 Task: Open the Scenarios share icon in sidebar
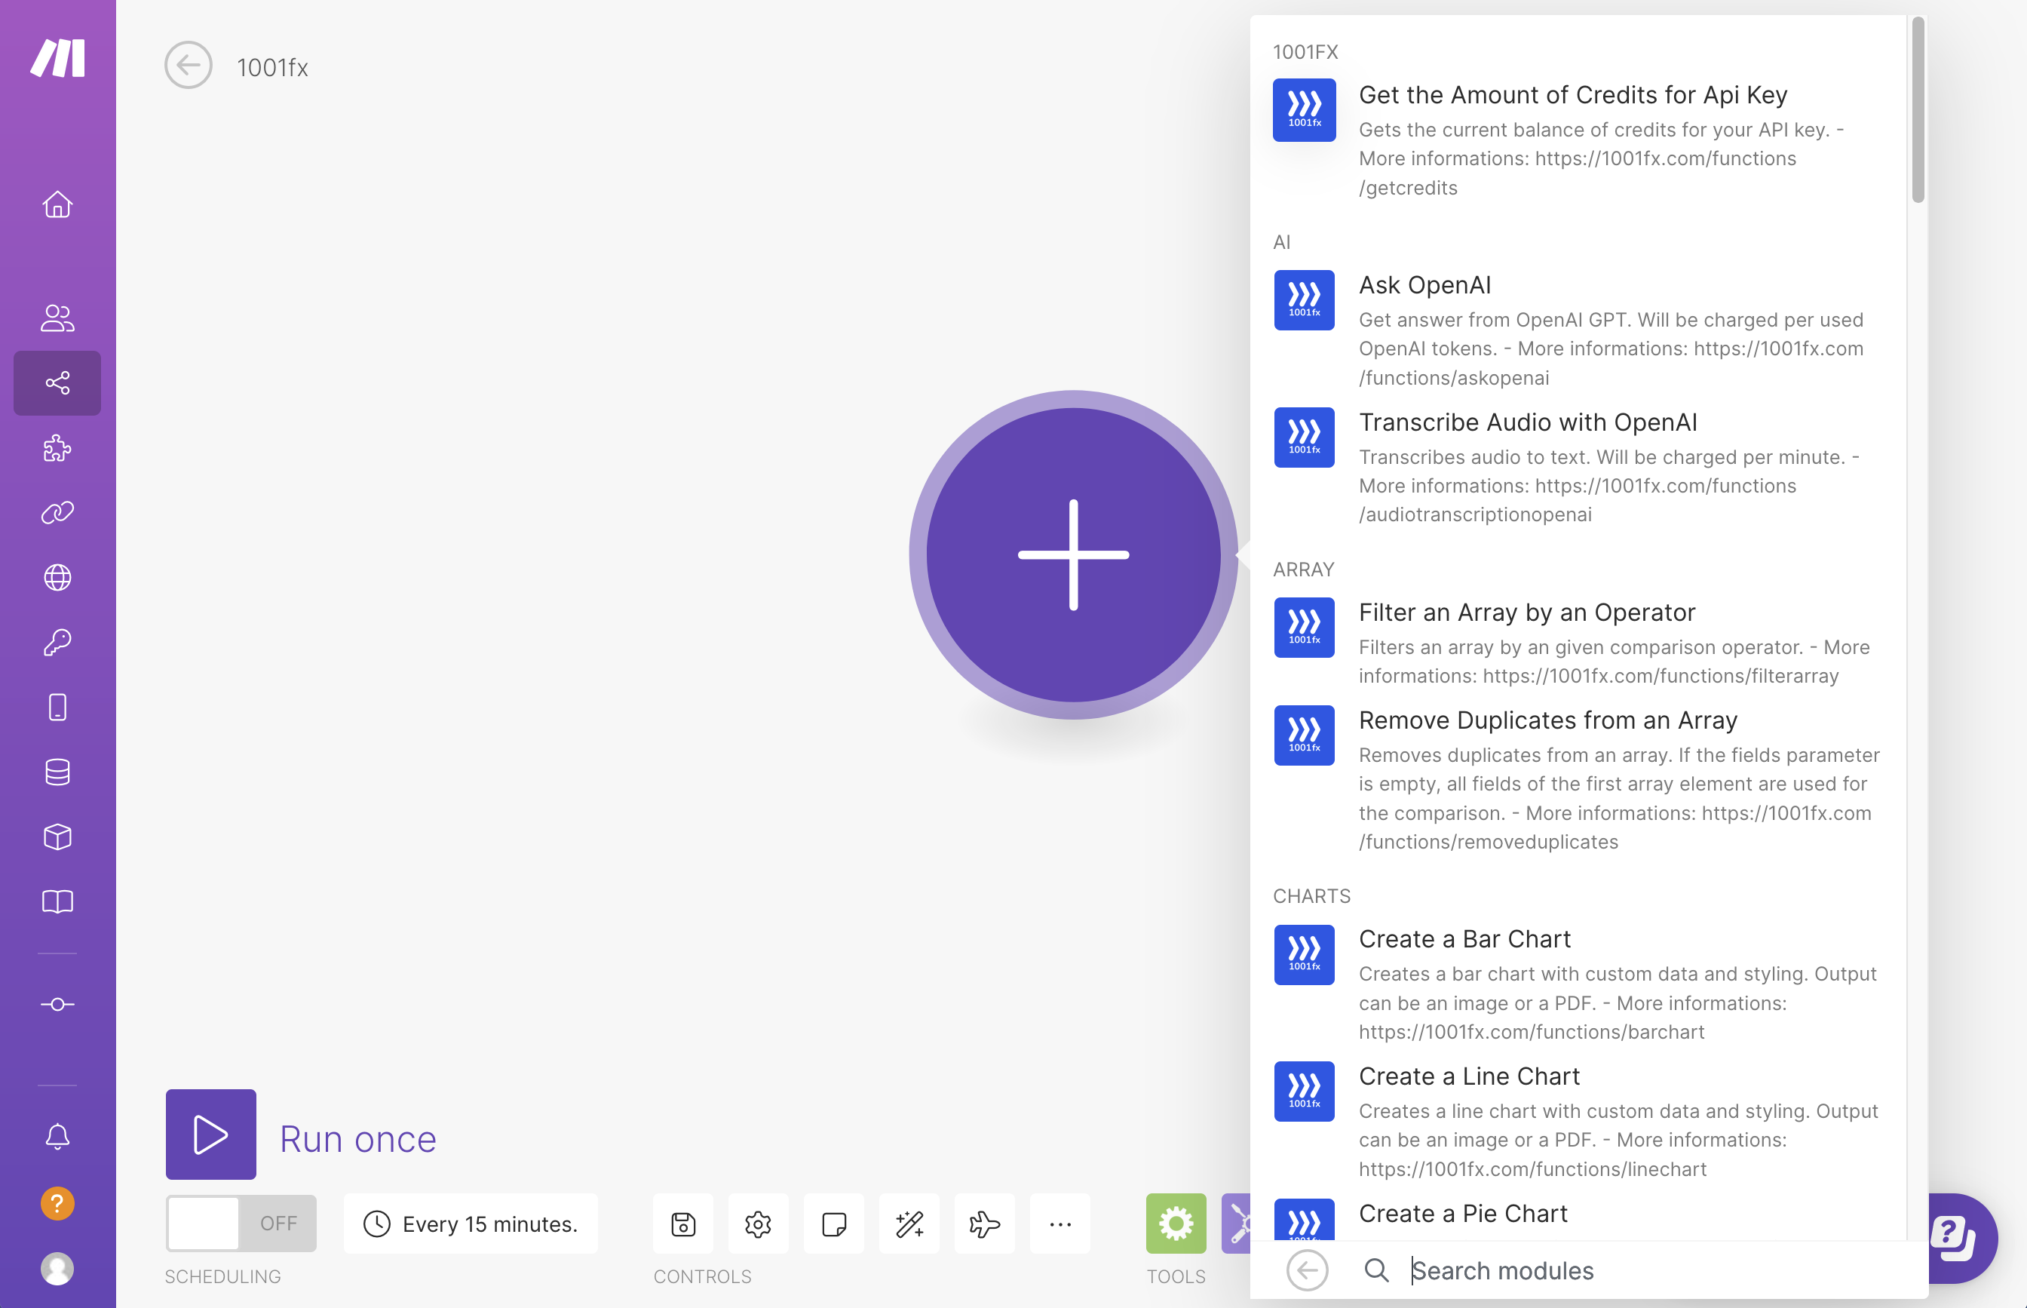57,383
